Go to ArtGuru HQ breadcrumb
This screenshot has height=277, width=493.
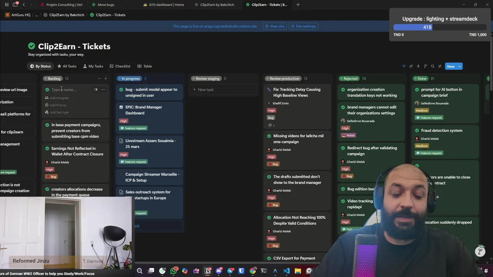pyautogui.click(x=18, y=15)
